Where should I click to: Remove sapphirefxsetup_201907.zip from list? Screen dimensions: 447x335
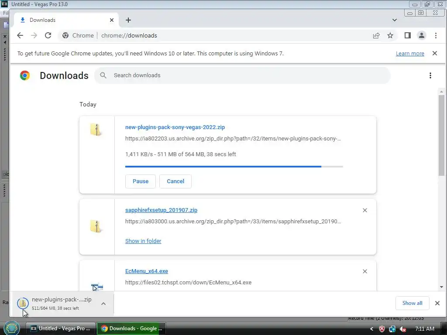(365, 210)
